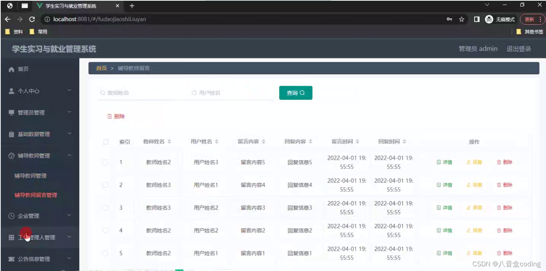This screenshot has width=546, height=271.
Task: Open 详情 for row 1
Action: pos(444,162)
